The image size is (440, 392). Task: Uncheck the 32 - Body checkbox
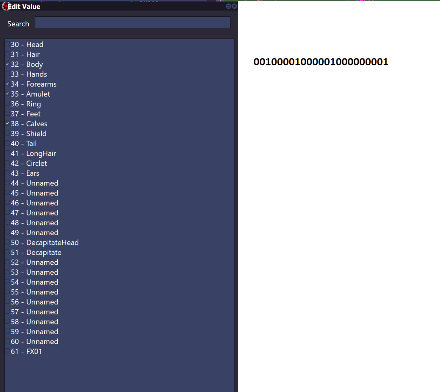[x=7, y=64]
